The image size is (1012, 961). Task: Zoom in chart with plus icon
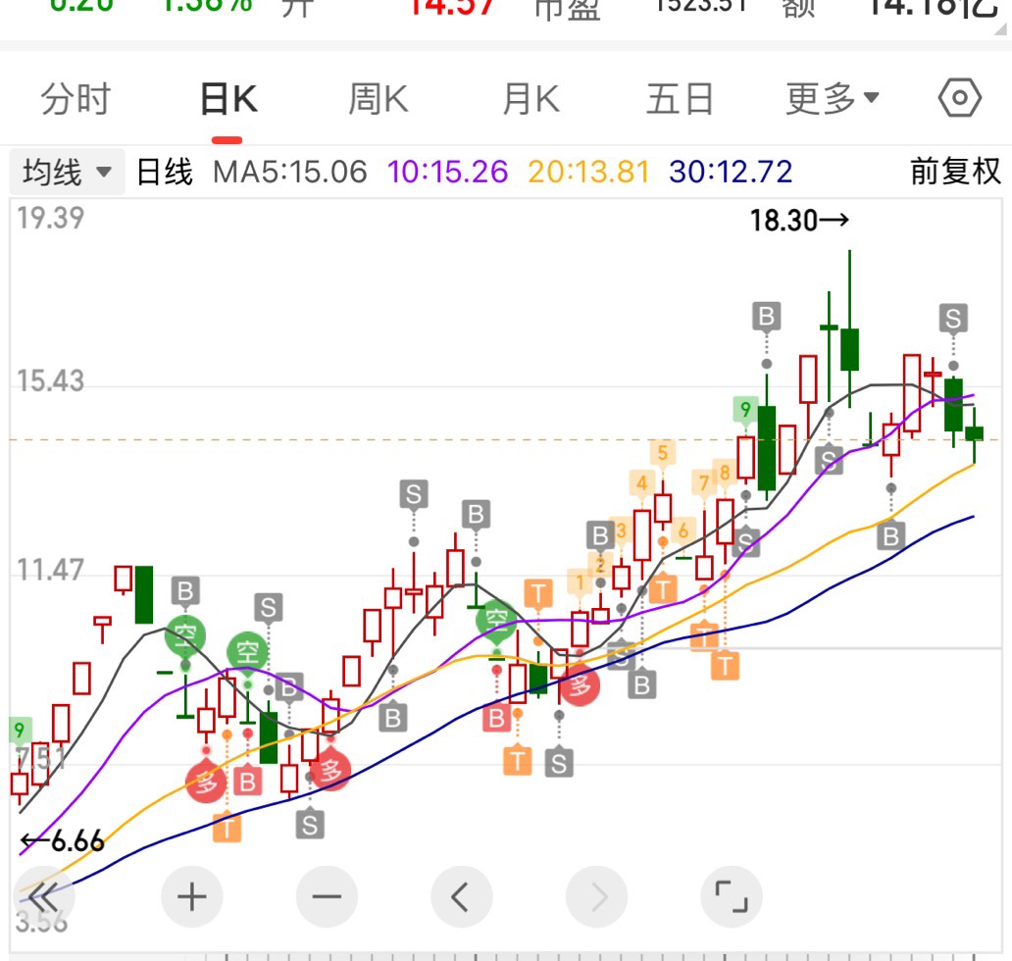(x=191, y=897)
